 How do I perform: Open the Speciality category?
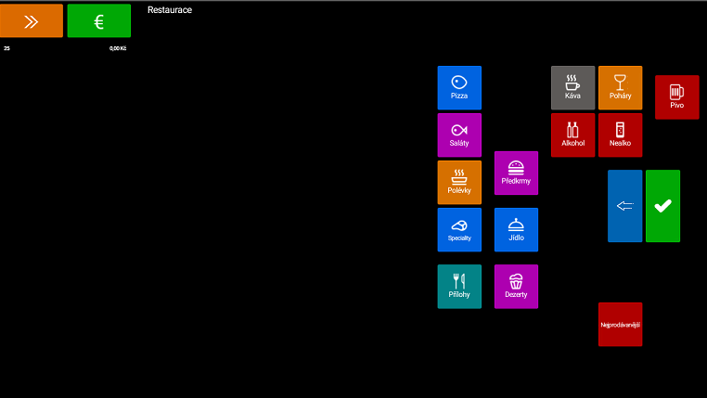[x=459, y=230]
